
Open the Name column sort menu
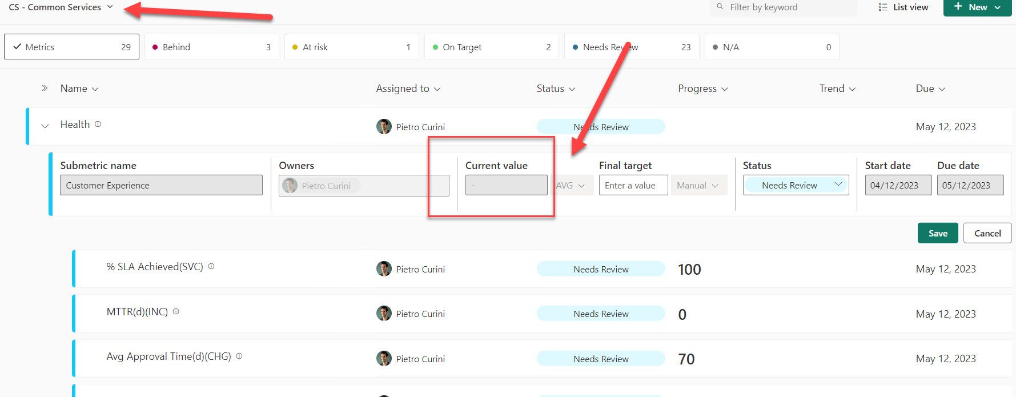click(79, 89)
